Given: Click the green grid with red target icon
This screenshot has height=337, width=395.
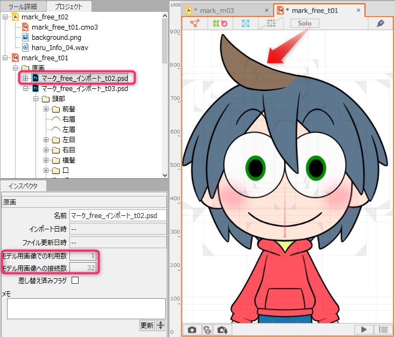Looking at the screenshot, I should click(220, 23).
